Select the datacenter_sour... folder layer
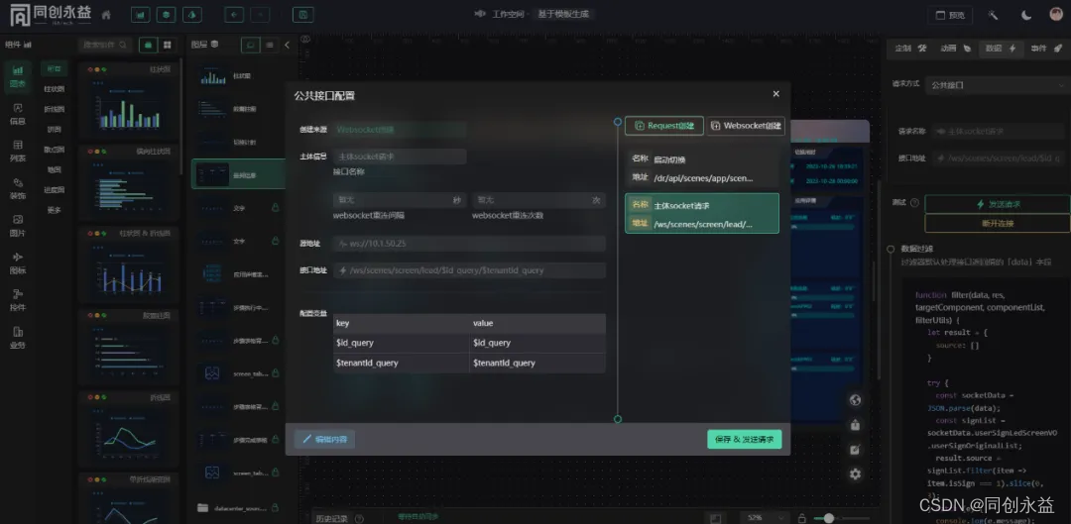 [x=237, y=507]
